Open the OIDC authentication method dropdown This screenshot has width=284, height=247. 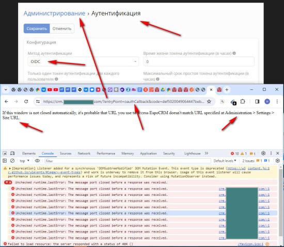83,61
